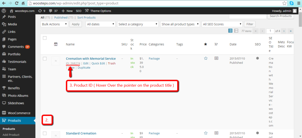The image size is (302, 138).
Task: Click Quick Edit for Cremation with Memorial Service
Action: (x=98, y=64)
